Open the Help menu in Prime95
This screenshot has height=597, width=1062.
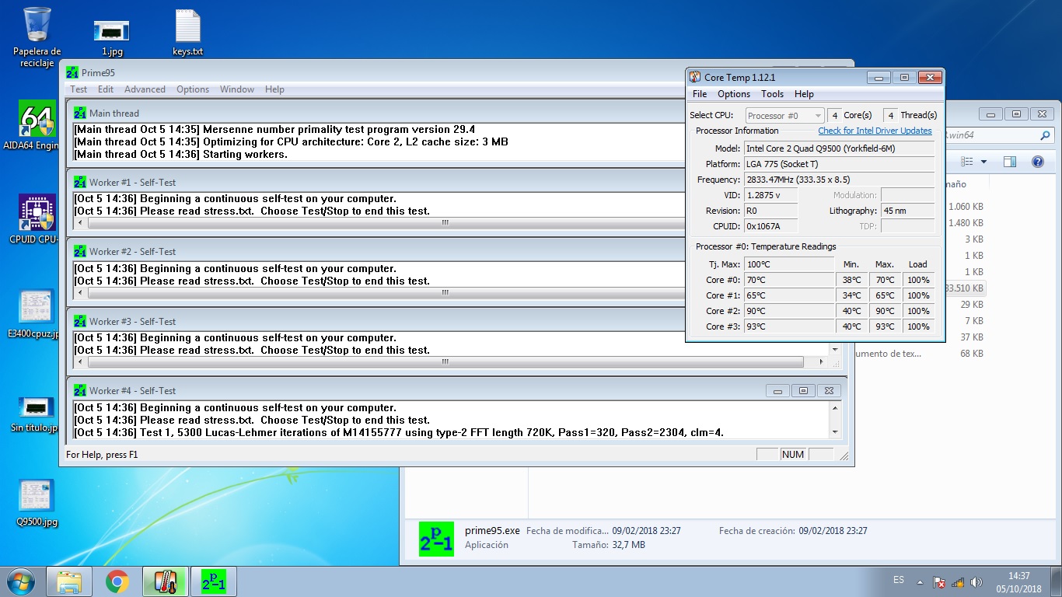(274, 89)
